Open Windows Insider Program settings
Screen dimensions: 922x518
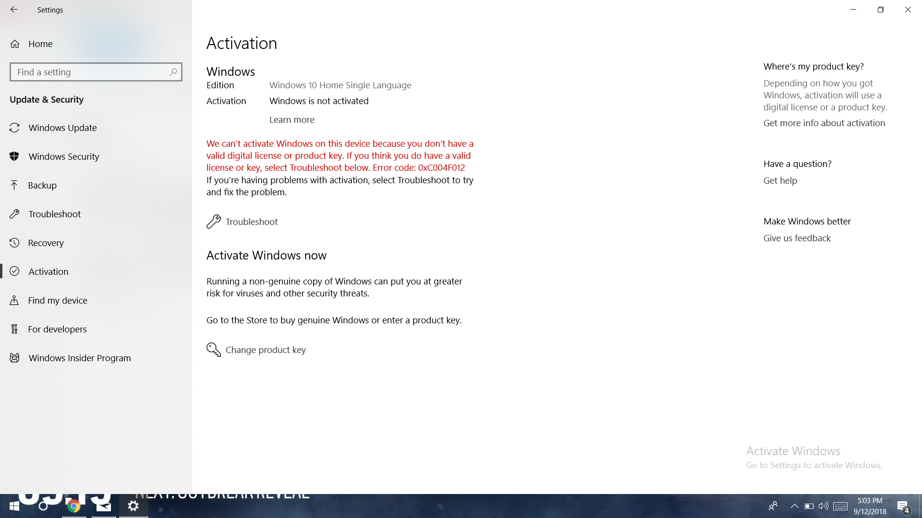pyautogui.click(x=80, y=357)
